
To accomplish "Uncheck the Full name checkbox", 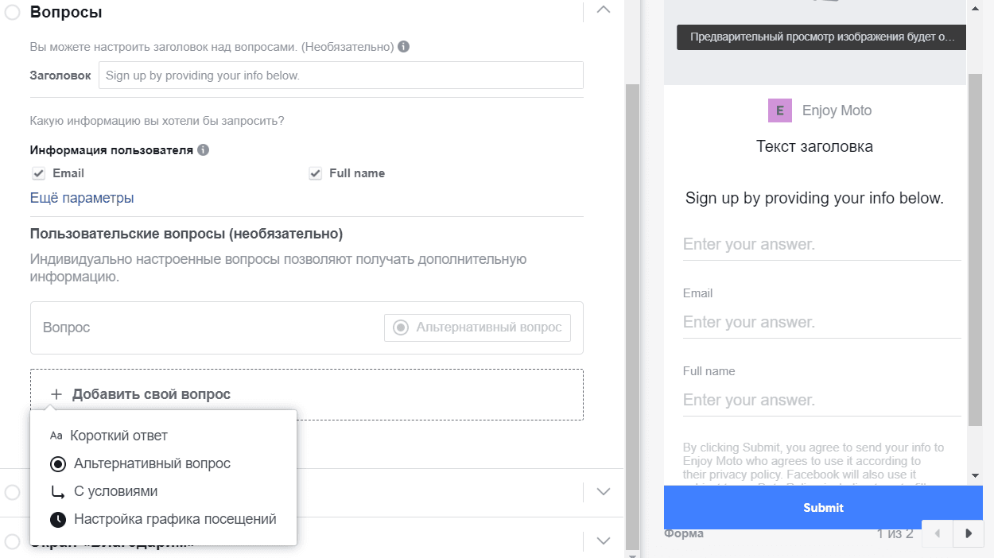I will [315, 173].
